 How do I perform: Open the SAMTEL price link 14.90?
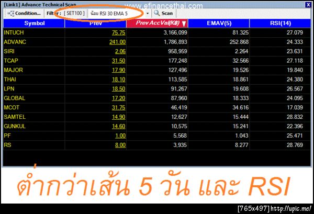pos(119,117)
